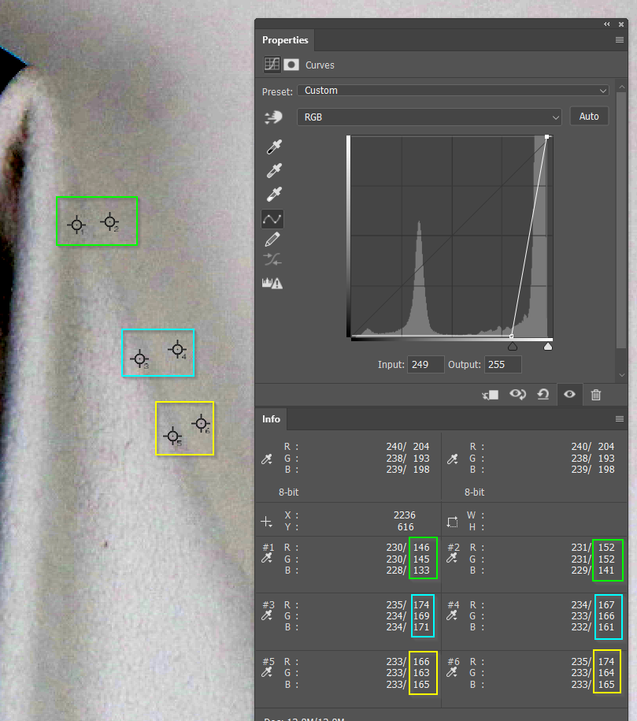This screenshot has width=637, height=721.
Task: Open the RGB channel dropdown
Action: click(430, 117)
